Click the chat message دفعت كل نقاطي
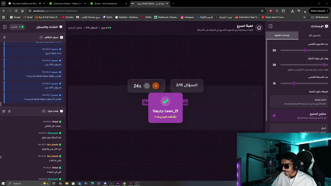This screenshot has width=331, height=186. pyautogui.click(x=53, y=126)
